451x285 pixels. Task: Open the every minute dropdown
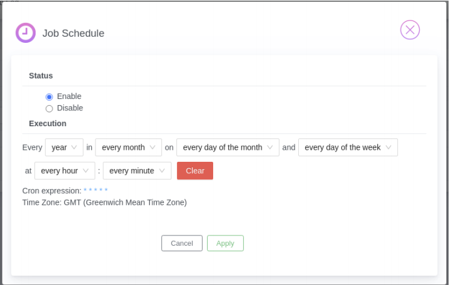click(137, 171)
